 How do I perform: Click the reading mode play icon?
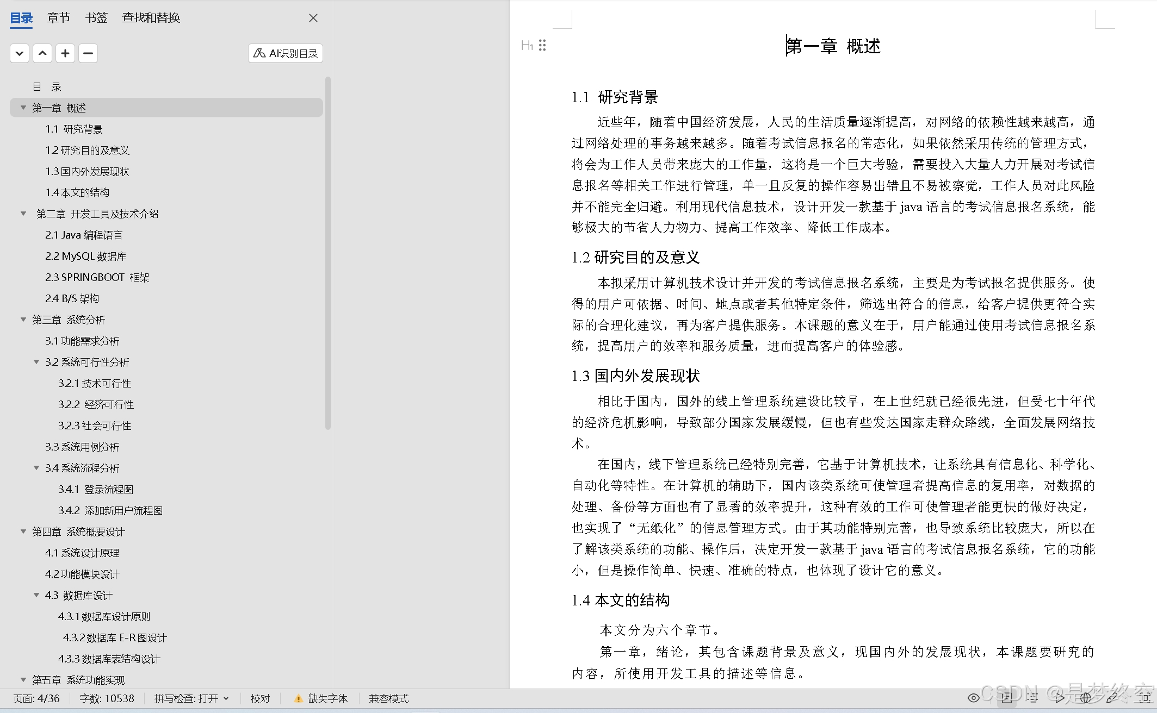pos(1059,698)
